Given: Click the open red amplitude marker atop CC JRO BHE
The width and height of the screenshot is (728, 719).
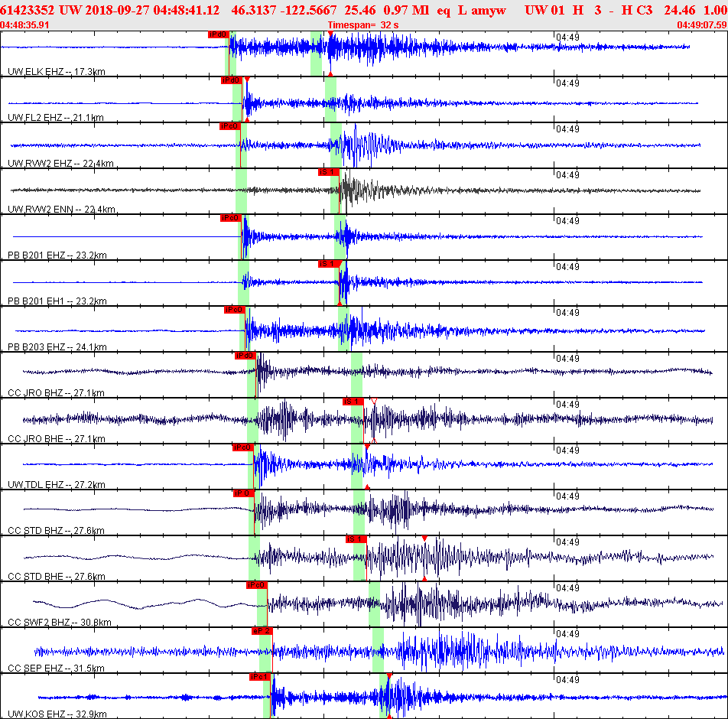Looking at the screenshot, I should (x=374, y=401).
